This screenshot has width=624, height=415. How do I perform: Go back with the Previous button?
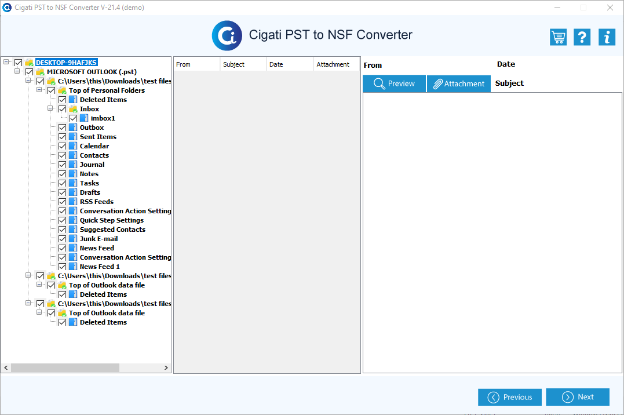point(510,397)
